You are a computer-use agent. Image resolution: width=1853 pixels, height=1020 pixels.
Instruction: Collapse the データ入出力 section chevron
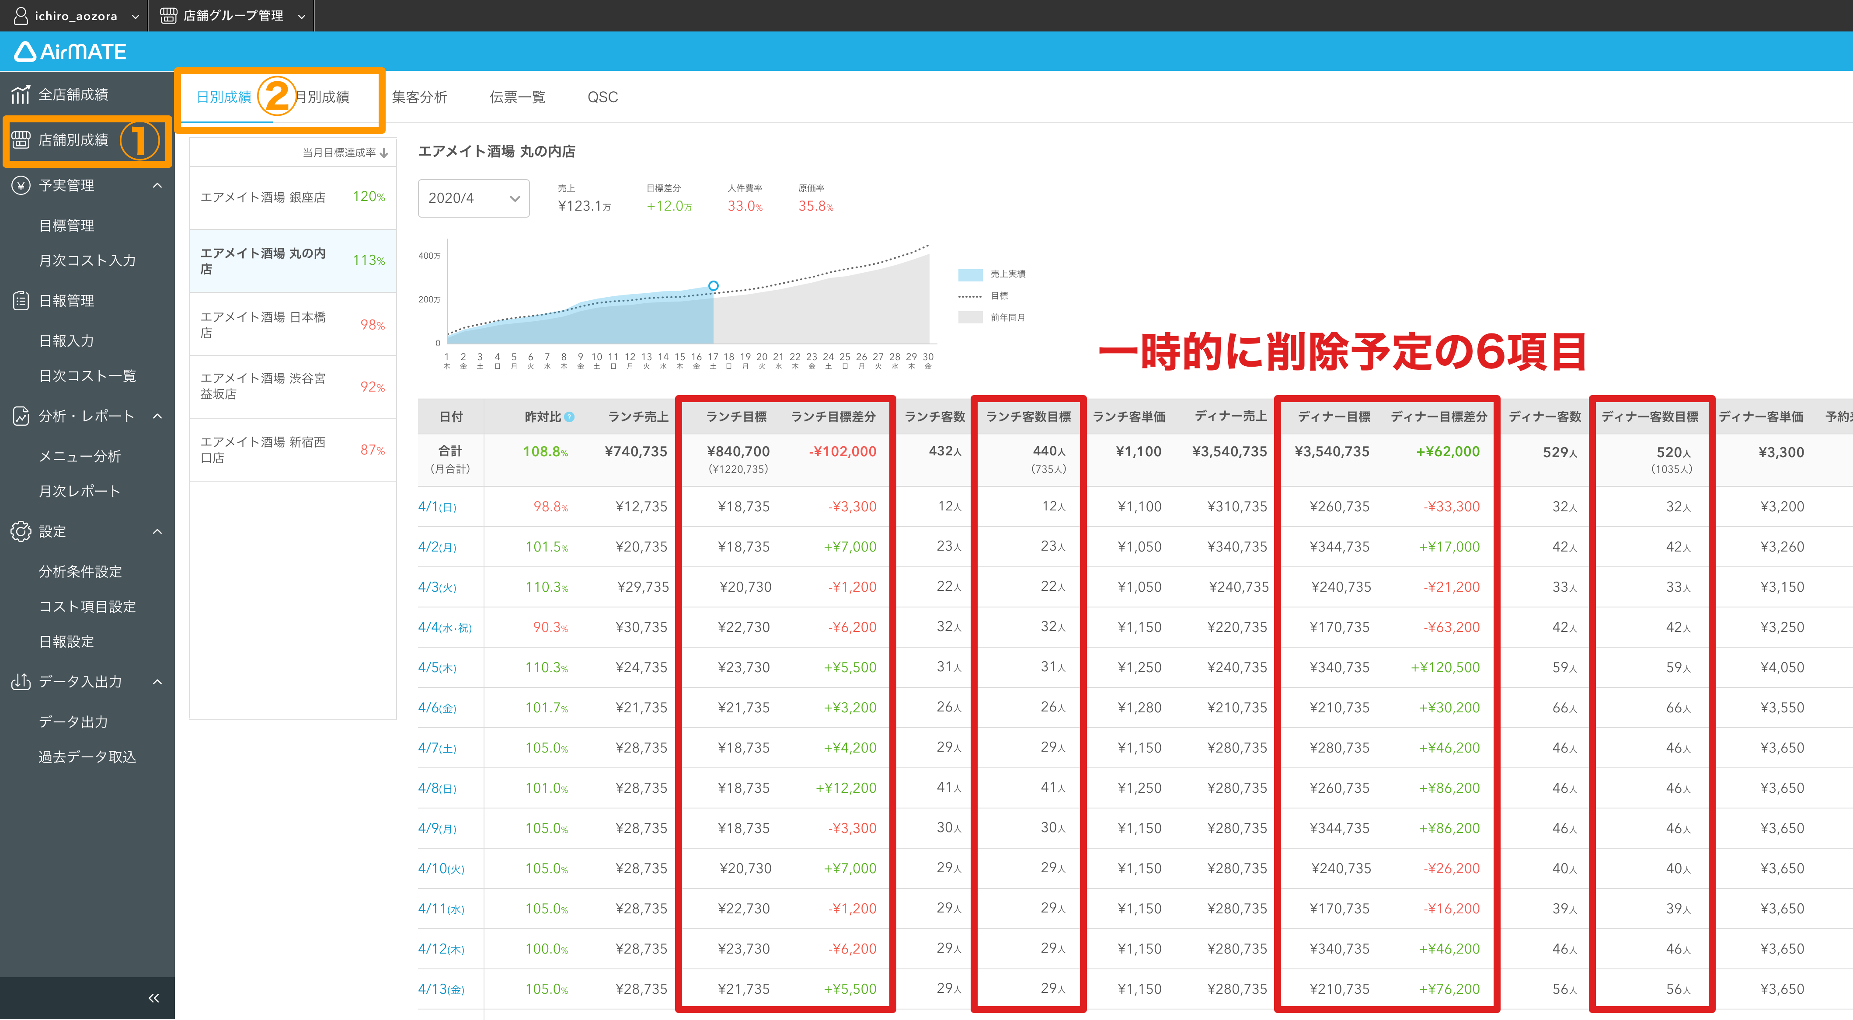pyautogui.click(x=157, y=681)
